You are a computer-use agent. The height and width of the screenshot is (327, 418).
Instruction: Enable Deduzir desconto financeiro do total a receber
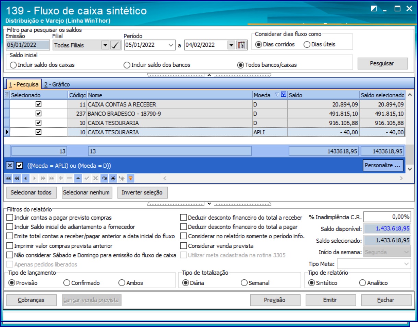(x=183, y=217)
